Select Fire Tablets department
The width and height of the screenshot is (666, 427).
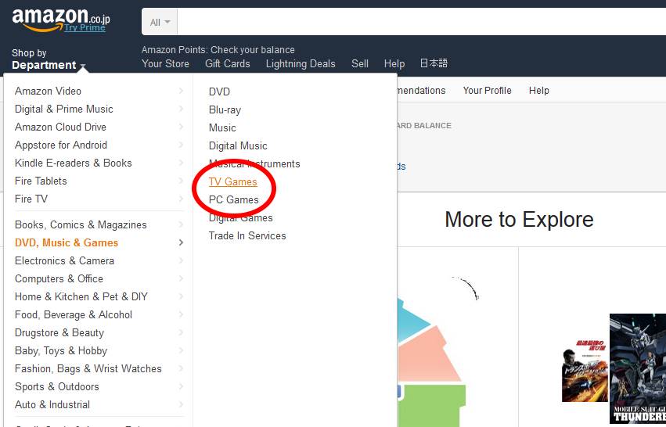click(x=41, y=181)
